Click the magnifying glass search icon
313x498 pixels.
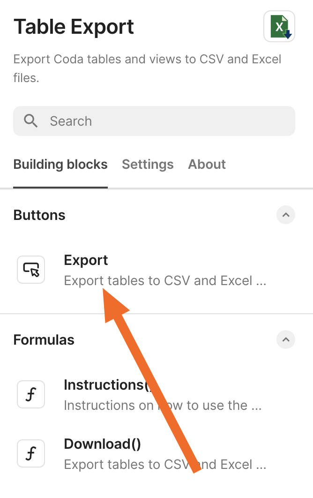pos(31,121)
